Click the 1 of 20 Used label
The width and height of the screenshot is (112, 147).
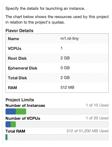97,118
